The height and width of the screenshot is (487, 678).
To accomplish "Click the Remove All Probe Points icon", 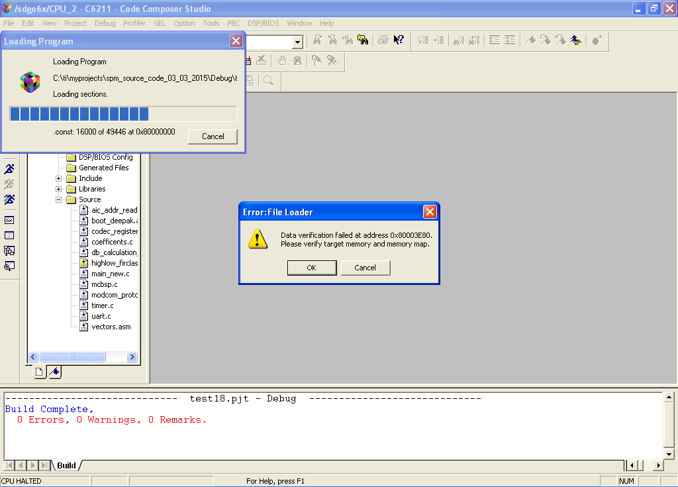I will tap(332, 60).
